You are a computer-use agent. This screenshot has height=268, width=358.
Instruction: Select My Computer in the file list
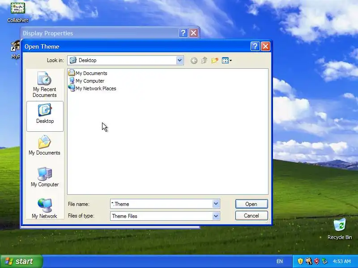point(86,81)
